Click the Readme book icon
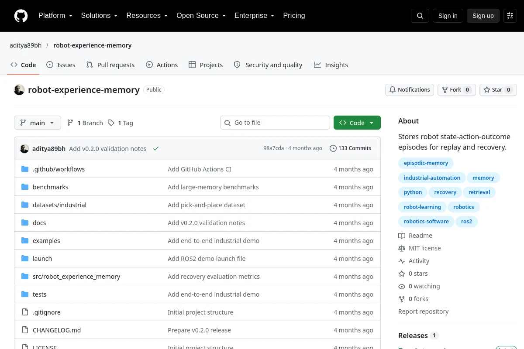 (402, 236)
